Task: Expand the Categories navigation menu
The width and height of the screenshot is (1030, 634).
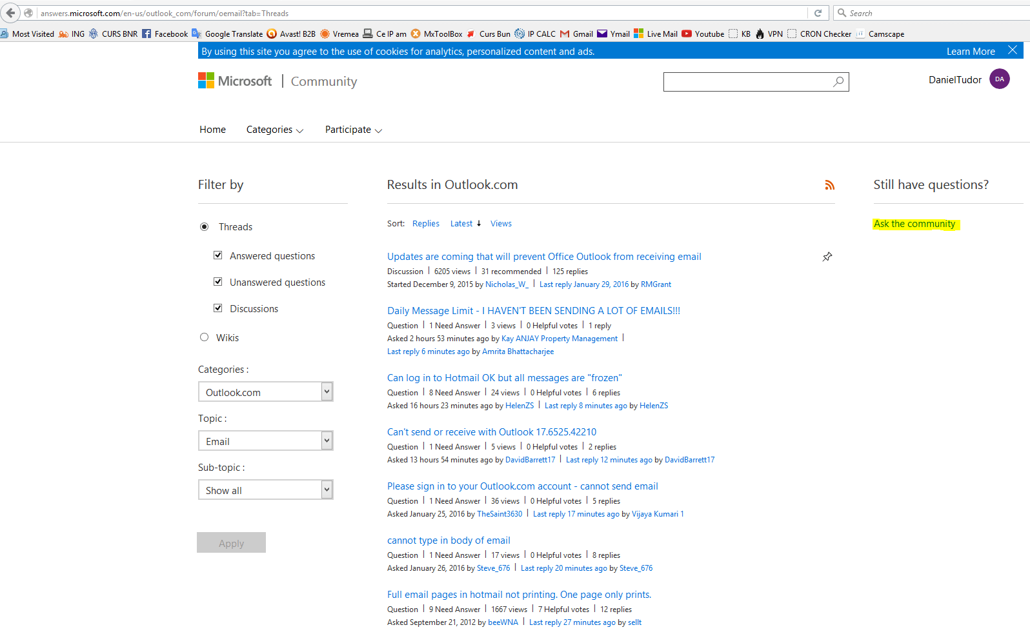Action: point(275,130)
